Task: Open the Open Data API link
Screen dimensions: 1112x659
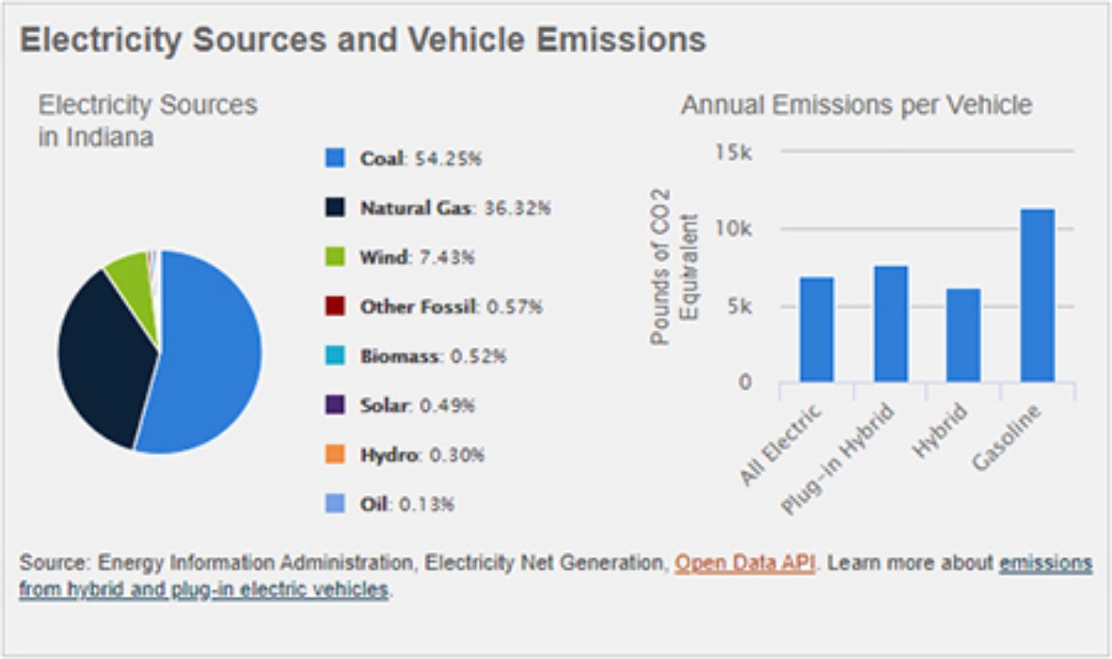Action: (745, 563)
